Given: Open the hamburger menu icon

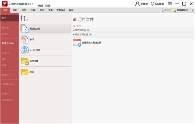Looking at the screenshot, I should (170, 4).
